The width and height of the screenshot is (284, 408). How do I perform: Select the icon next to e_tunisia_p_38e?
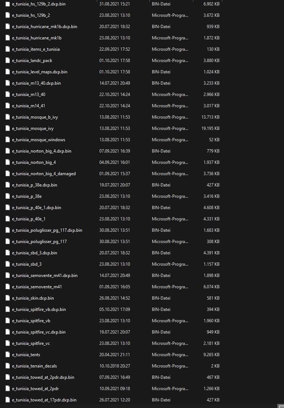click(x=8, y=196)
